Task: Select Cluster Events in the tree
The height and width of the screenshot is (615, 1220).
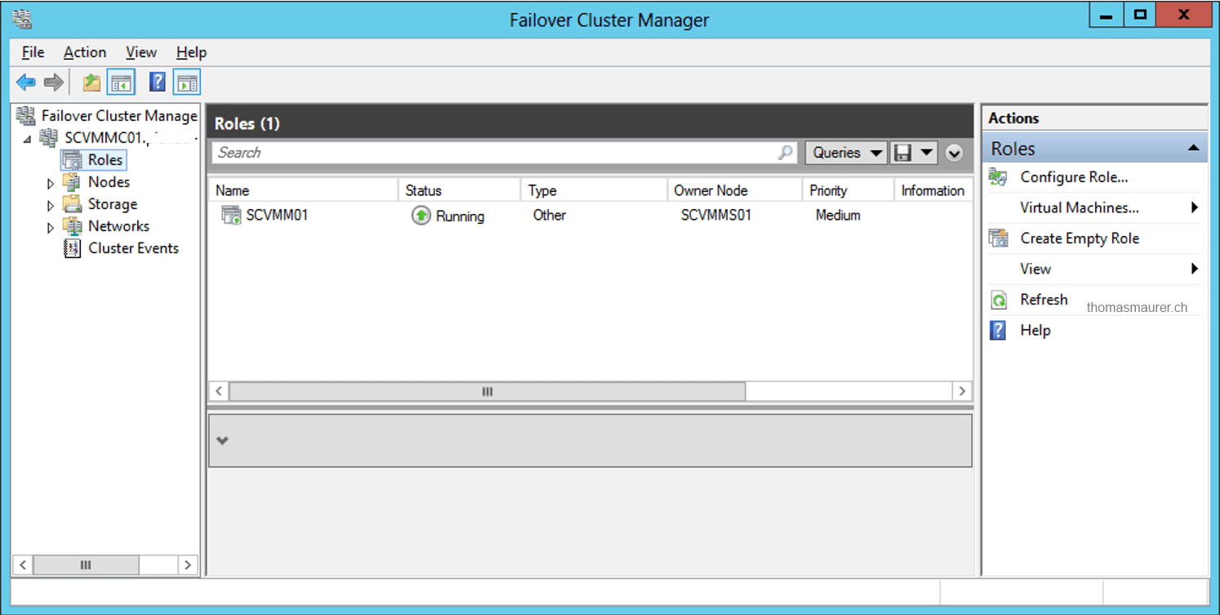Action: click(133, 248)
